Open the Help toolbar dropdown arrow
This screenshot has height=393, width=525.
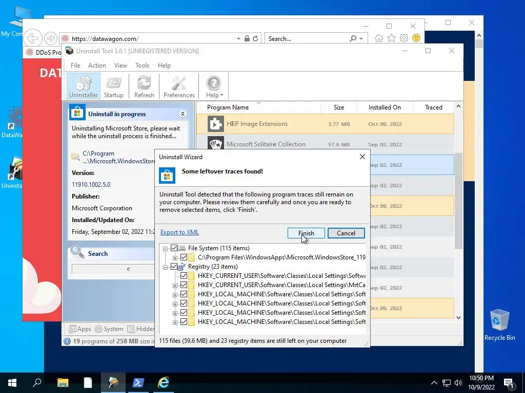pos(221,96)
